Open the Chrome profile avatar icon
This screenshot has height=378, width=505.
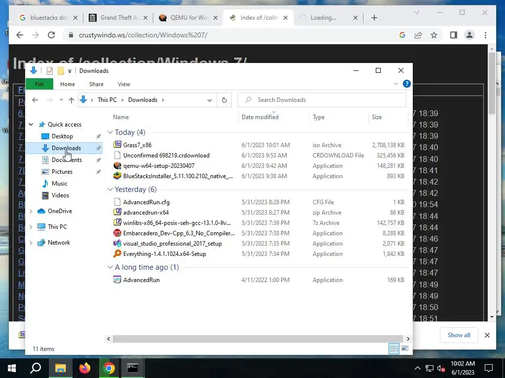(469, 35)
